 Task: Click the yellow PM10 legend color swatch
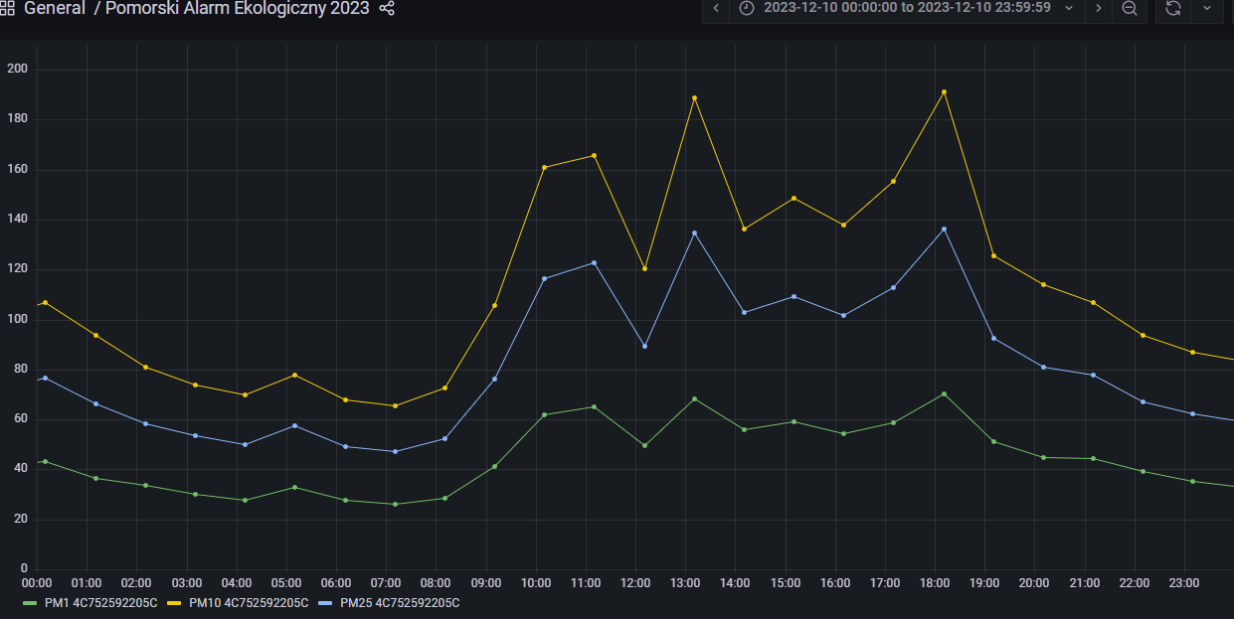(172, 603)
